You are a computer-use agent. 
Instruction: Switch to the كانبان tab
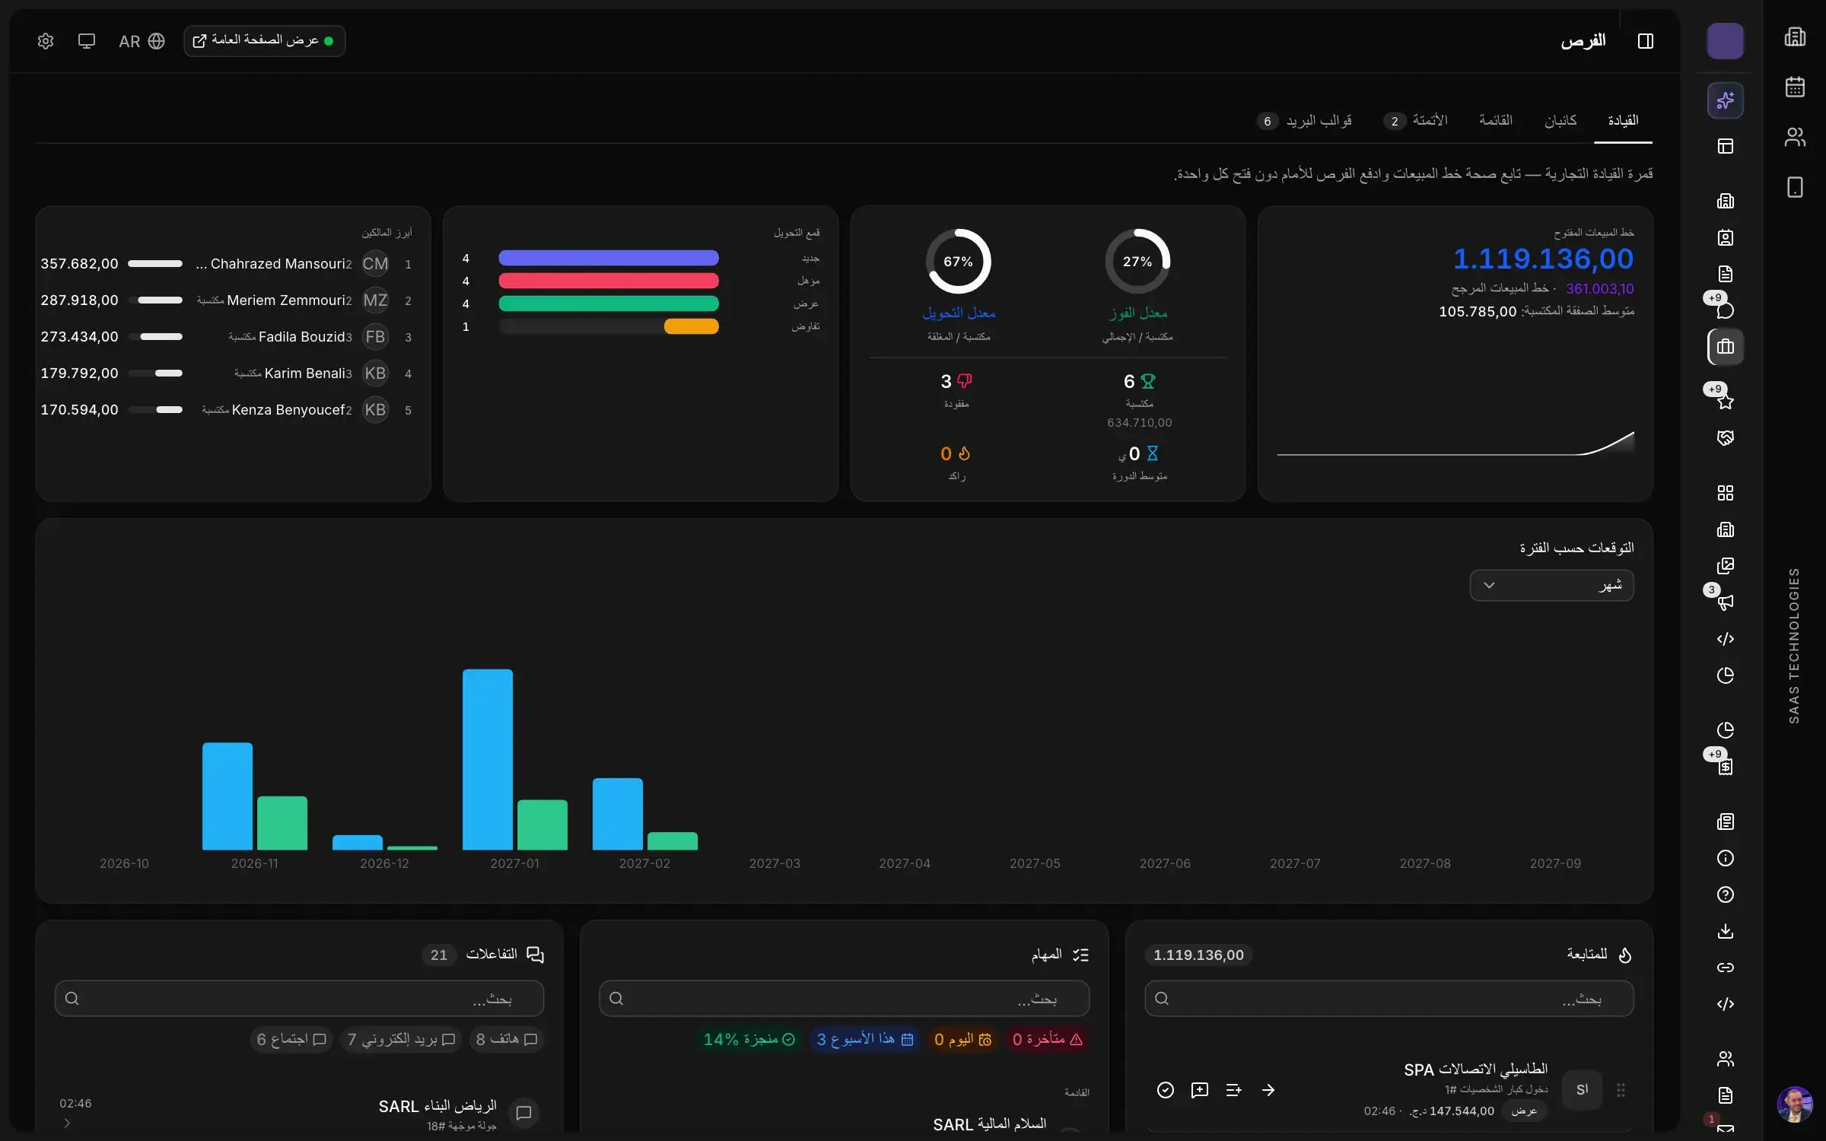1560,120
